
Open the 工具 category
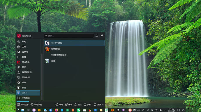28,47
